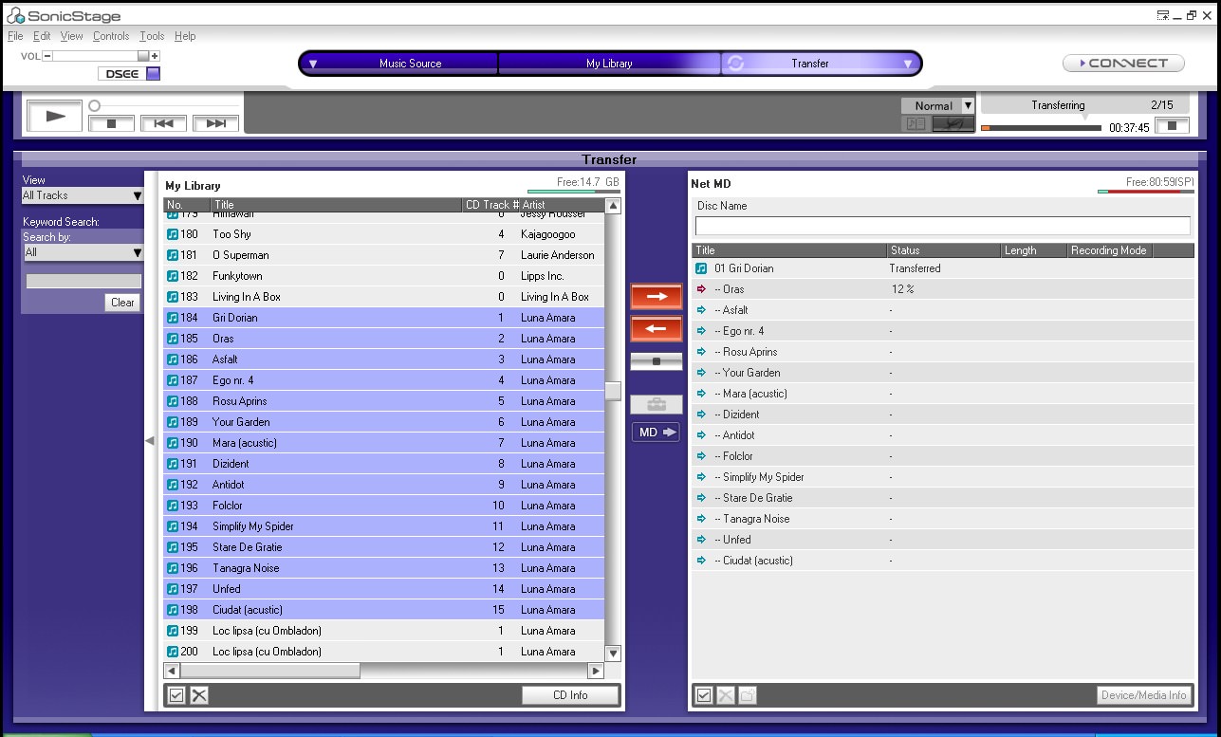The width and height of the screenshot is (1221, 737).
Task: Open the File menu
Action: 15,36
